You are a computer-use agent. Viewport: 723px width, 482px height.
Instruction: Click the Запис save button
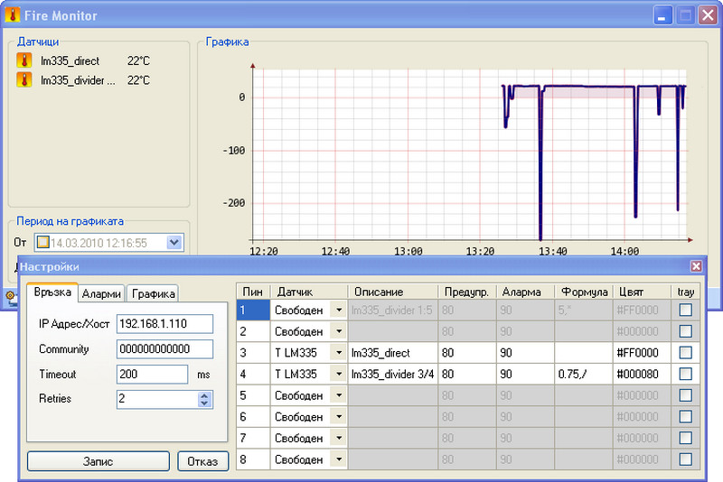[99, 461]
